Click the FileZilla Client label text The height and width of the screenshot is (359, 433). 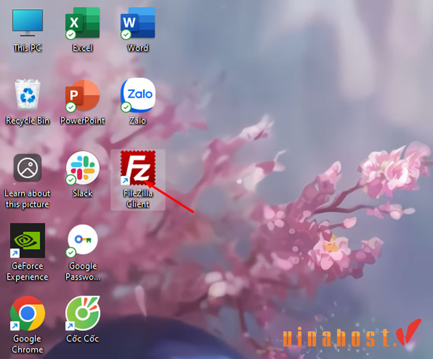pyautogui.click(x=137, y=199)
